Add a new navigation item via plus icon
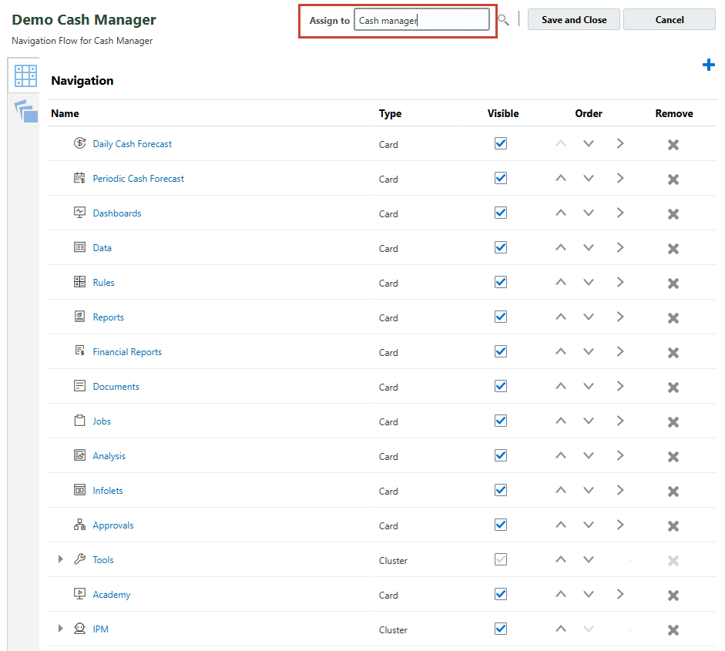The height and width of the screenshot is (651, 725). tap(708, 65)
